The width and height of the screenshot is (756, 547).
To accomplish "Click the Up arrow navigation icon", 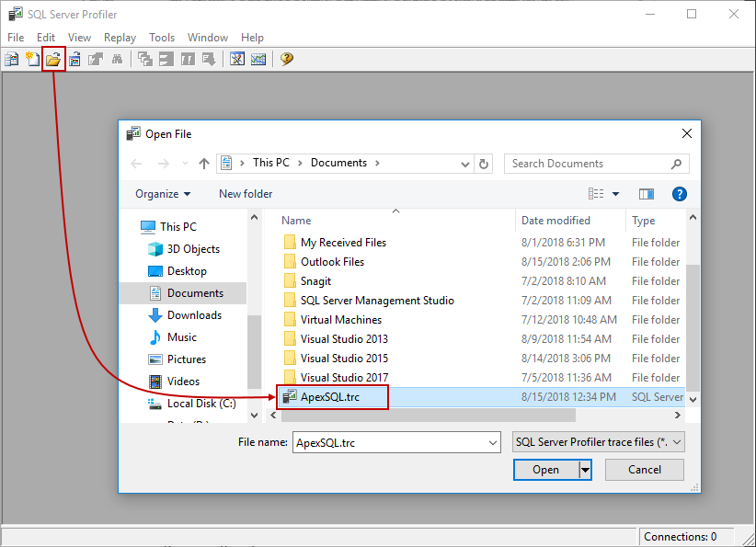I will click(x=204, y=164).
